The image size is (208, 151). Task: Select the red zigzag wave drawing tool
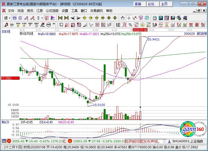[x=135, y=18]
